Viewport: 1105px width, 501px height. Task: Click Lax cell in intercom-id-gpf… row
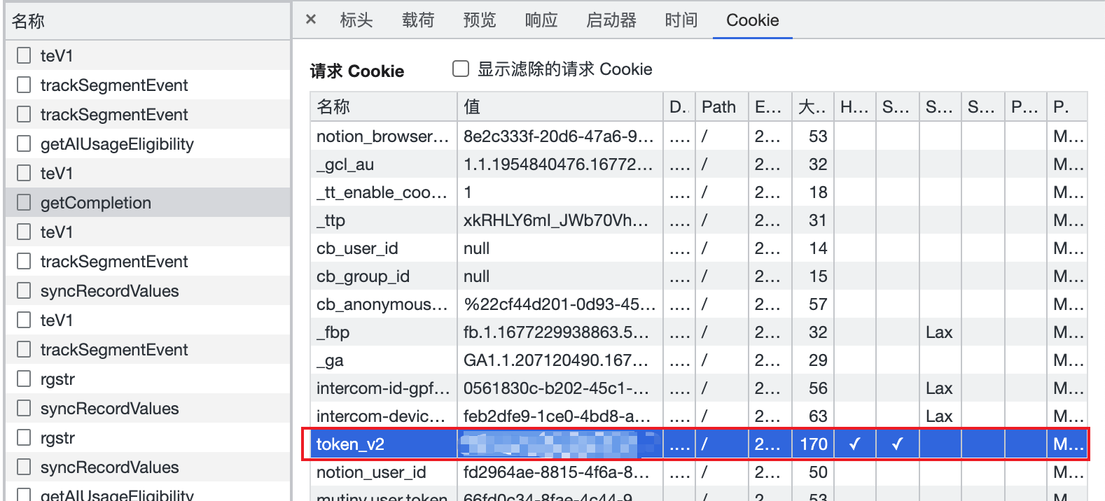click(x=939, y=388)
